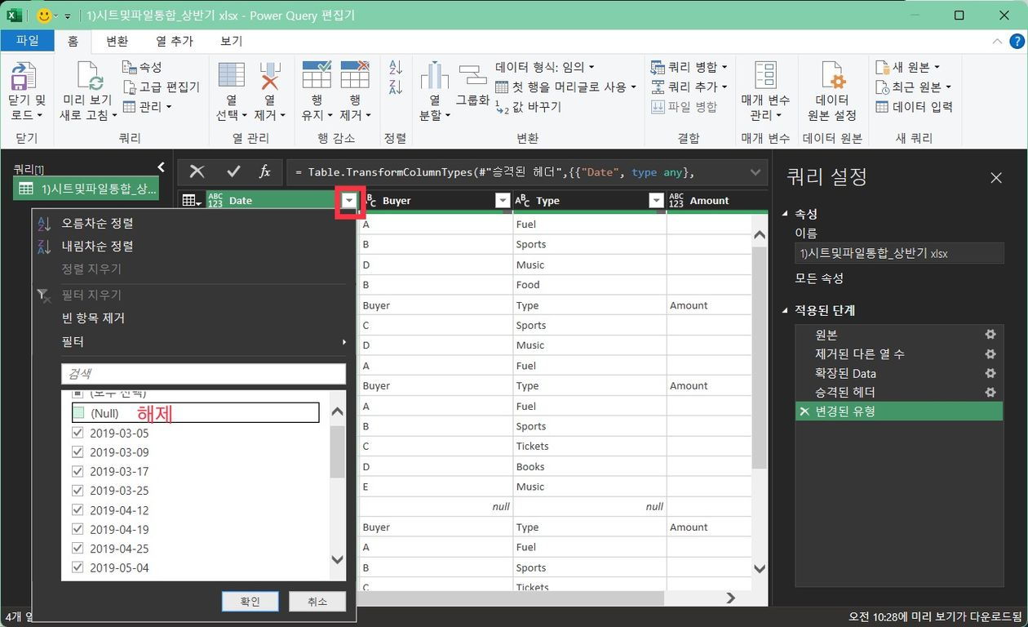Select query 1)시트및파일통합 in queries pane
This screenshot has height=627, width=1028.
pyautogui.click(x=86, y=189)
